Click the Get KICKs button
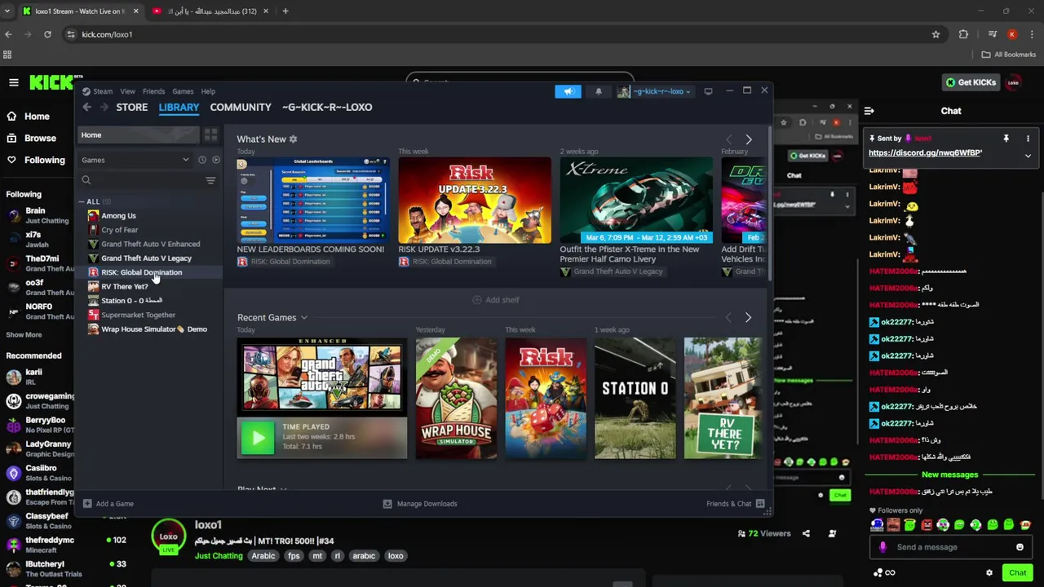This screenshot has width=1044, height=587. [x=971, y=82]
